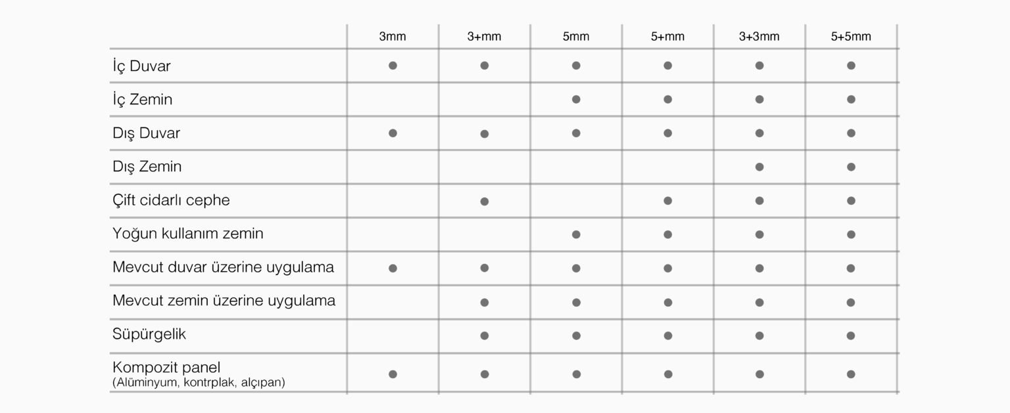Click the 3mm column header
1010x413 pixels.
tap(393, 37)
